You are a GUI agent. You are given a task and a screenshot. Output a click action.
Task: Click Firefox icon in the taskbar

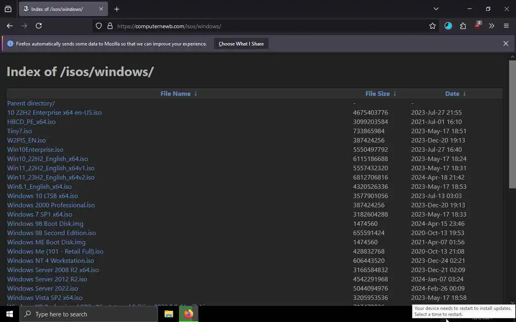188,314
